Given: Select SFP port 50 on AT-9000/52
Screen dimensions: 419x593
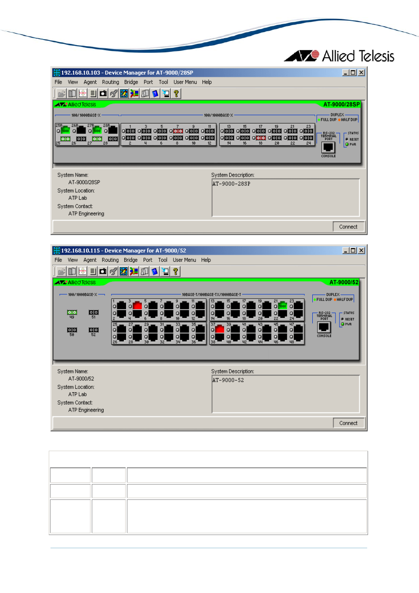Looking at the screenshot, I should [72, 330].
